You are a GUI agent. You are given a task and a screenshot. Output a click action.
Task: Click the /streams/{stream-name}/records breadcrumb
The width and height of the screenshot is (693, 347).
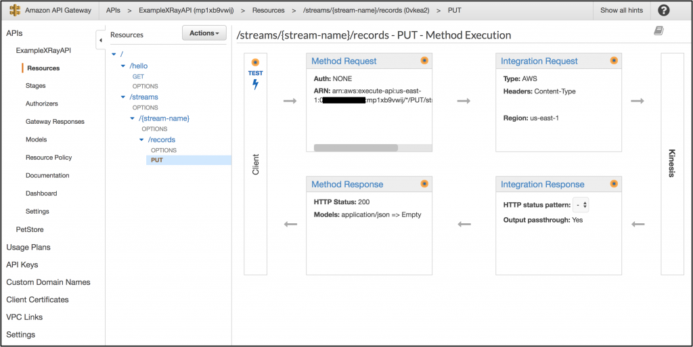(x=366, y=10)
